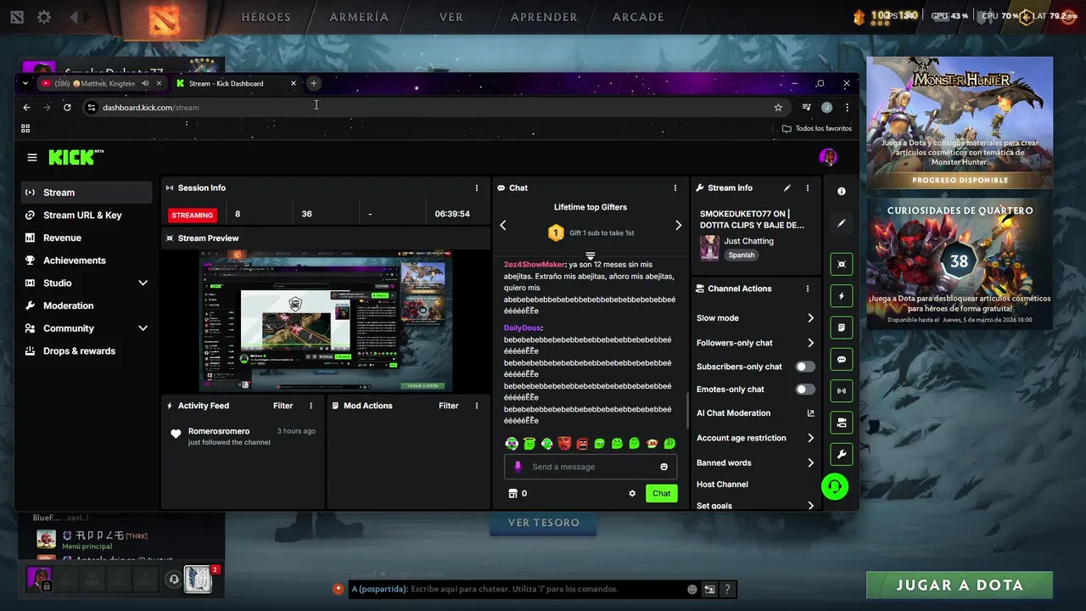Open Session Info options menu
1086x611 pixels.
477,188
